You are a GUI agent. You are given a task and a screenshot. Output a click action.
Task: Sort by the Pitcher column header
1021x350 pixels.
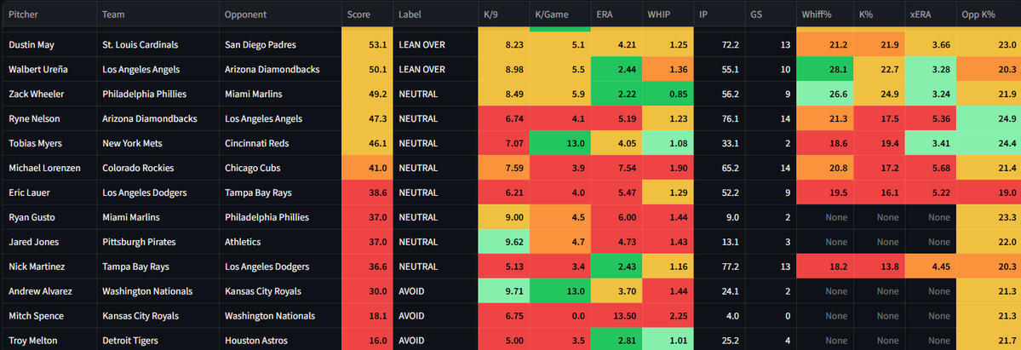49,14
